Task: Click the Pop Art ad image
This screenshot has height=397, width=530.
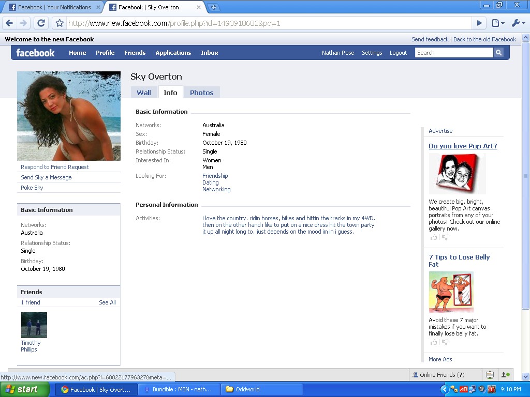Action: pyautogui.click(x=457, y=174)
